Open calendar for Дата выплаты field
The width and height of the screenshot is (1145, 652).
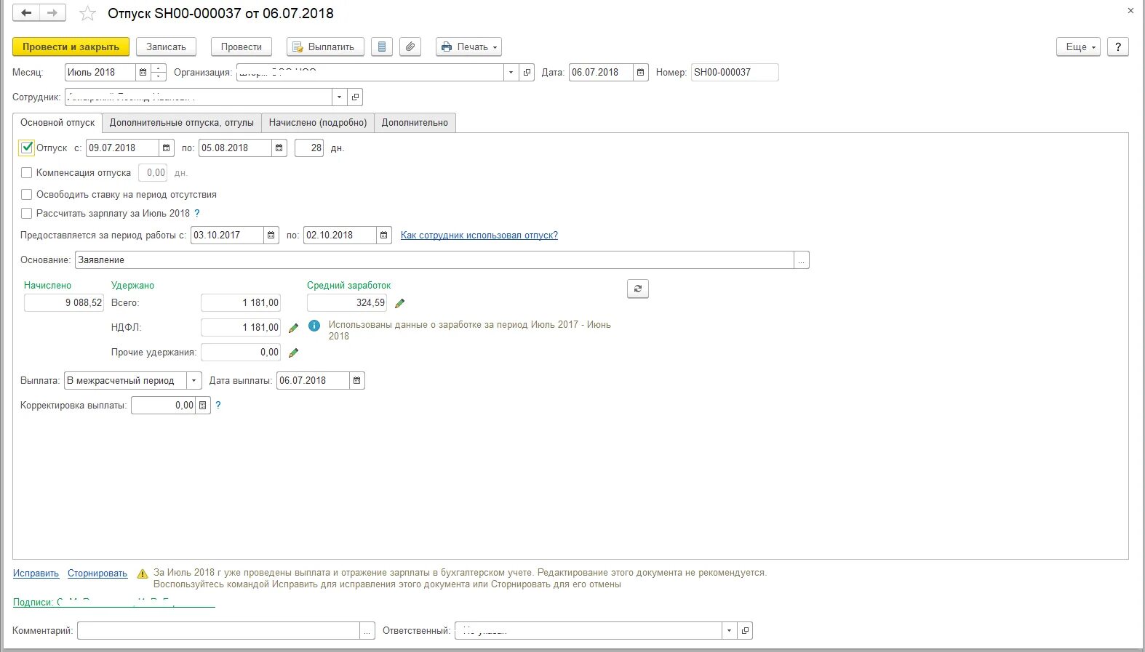(356, 380)
